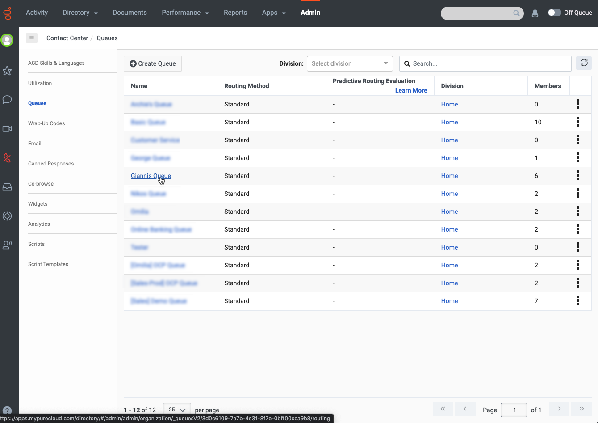Open the Giannis Queue link
The image size is (598, 423).
click(151, 176)
